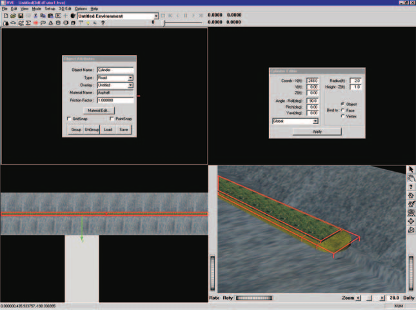The height and width of the screenshot is (310, 416).
Task: Toggle the perspective cube camera icon
Action: tap(411, 230)
